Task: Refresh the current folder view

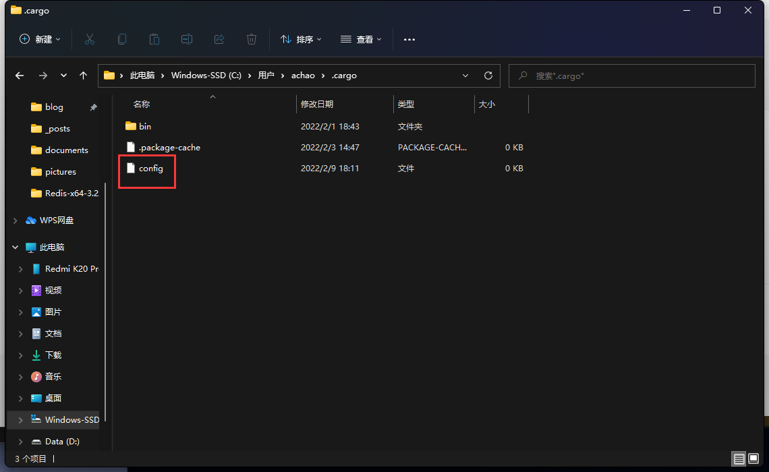Action: point(488,76)
